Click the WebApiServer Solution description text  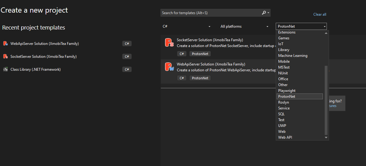coord(226,70)
